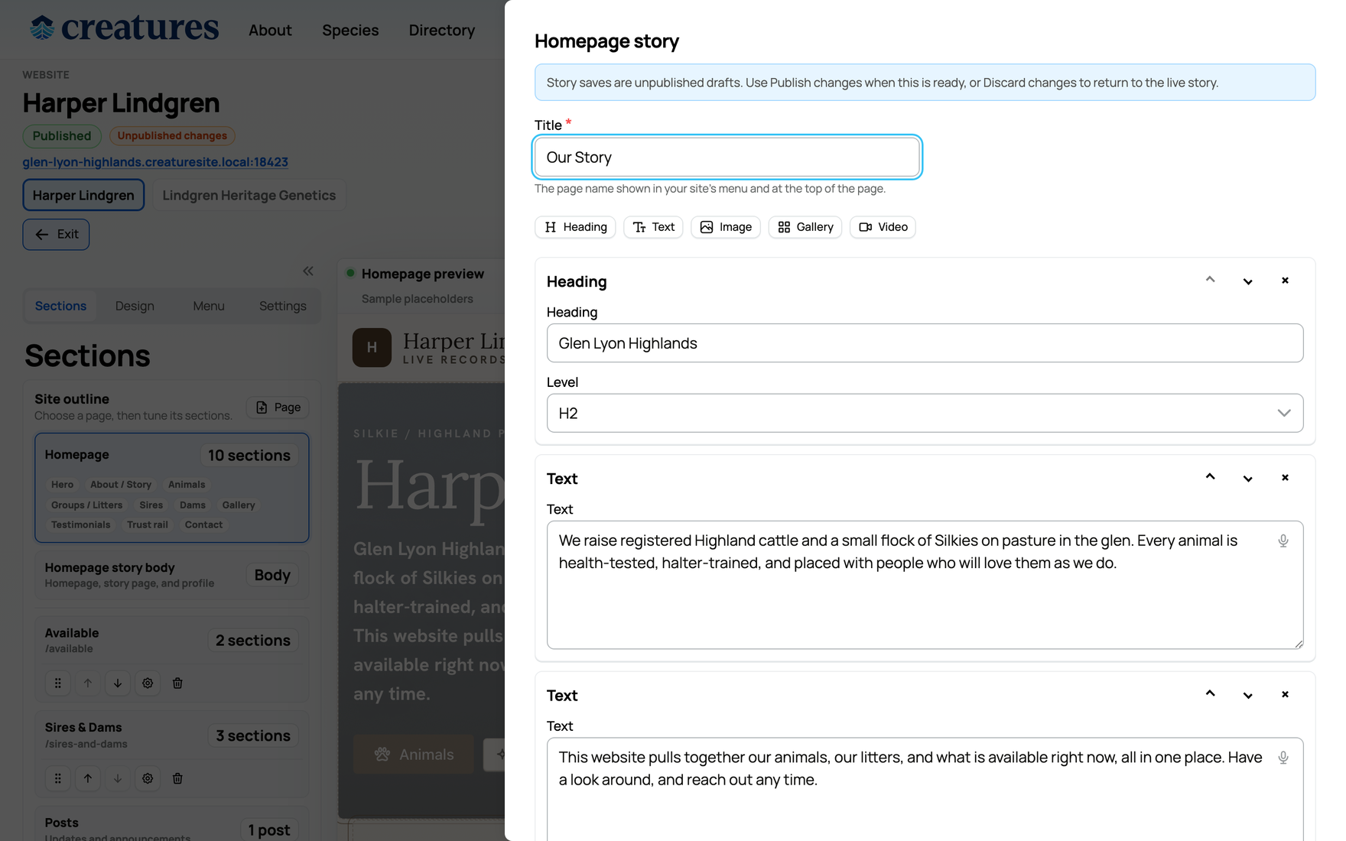Viewport: 1346px width, 841px height.
Task: Click the Sires section chip
Action: 151,505
